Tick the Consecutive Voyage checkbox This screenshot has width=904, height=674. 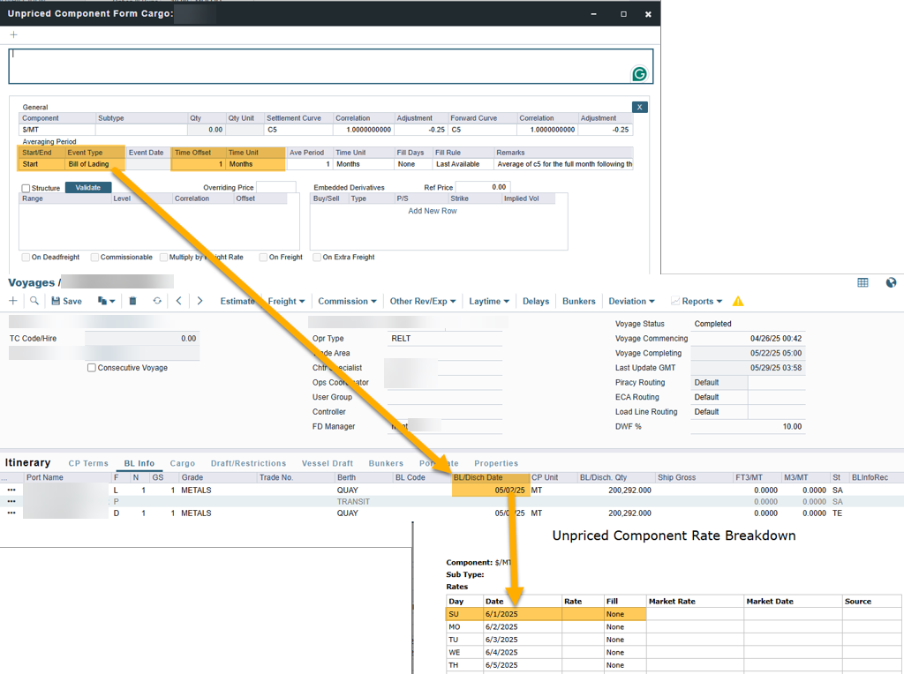point(92,368)
